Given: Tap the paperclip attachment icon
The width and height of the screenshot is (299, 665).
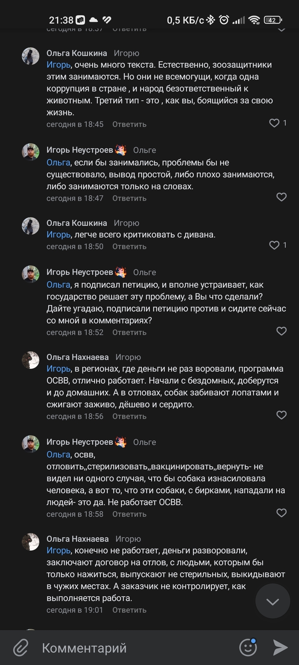Looking at the screenshot, I should (x=20, y=648).
